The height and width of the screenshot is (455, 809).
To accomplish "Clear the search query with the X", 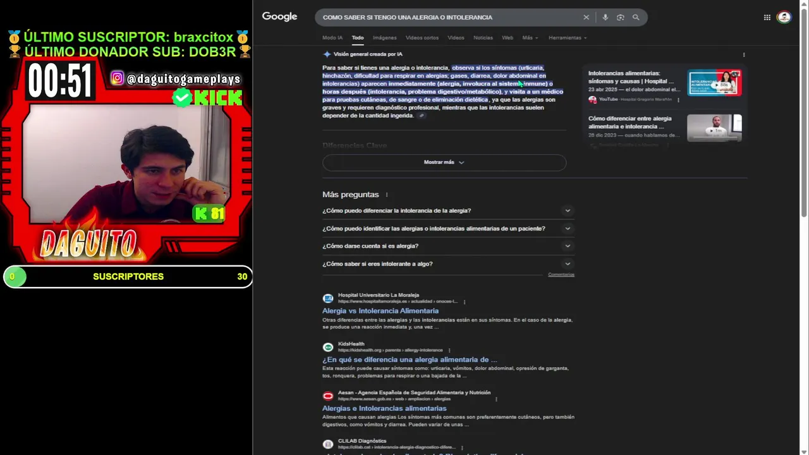I will click(586, 17).
